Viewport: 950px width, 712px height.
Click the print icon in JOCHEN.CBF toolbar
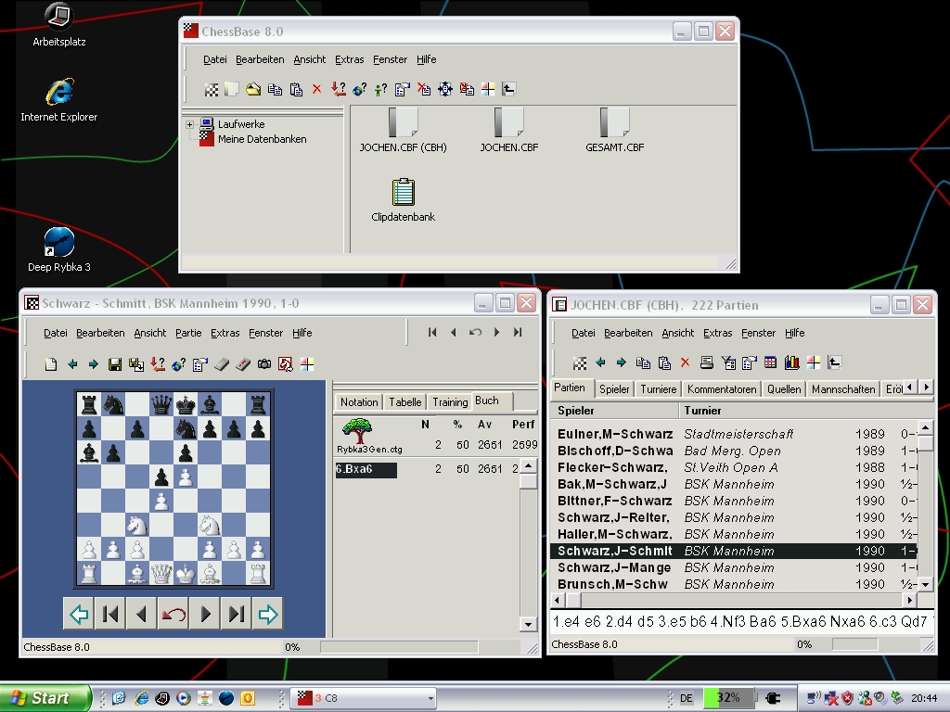[x=706, y=362]
